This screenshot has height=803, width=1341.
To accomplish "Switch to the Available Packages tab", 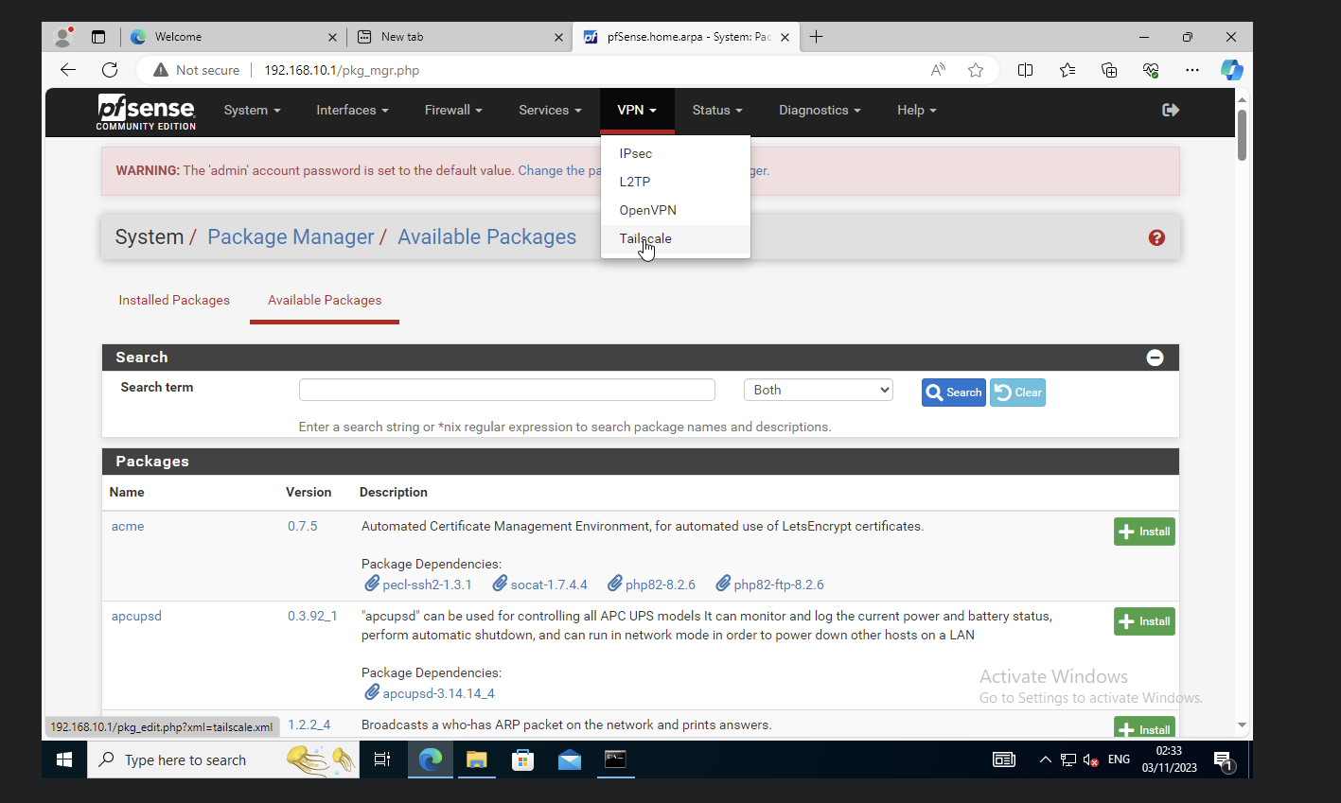I will point(325,300).
